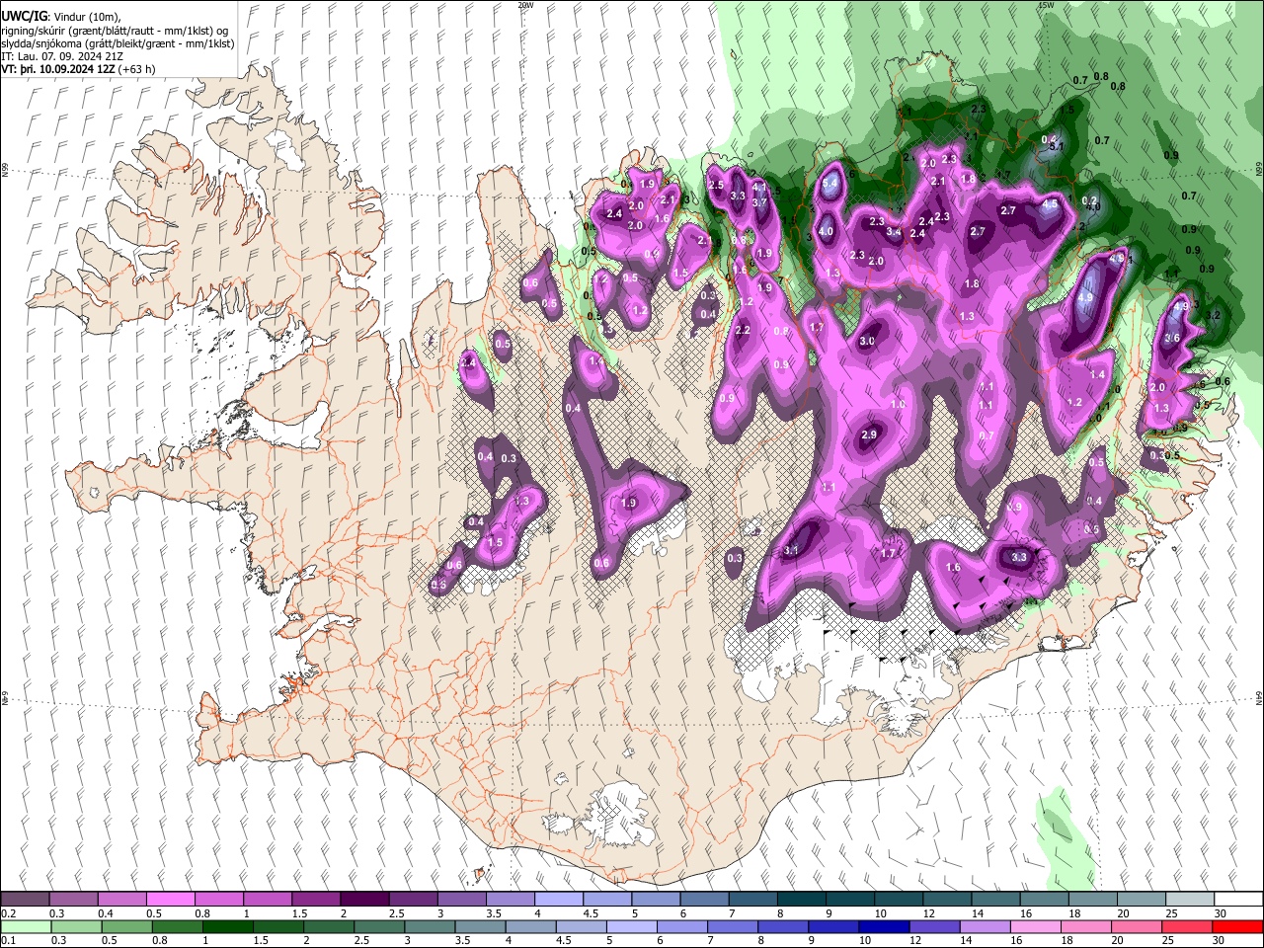Click the darkest purple 2 swatch in upper legend row
Viewport: 1264px width, 948px height.
[363, 900]
